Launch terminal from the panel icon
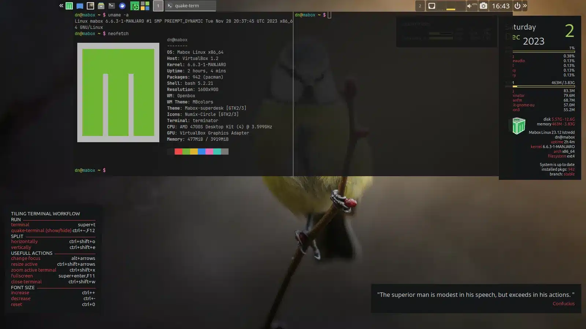This screenshot has height=329, width=586. 112,6
